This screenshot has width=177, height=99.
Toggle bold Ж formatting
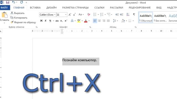(41, 21)
